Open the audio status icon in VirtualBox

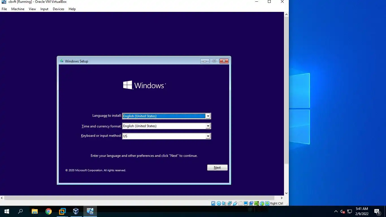click(224, 203)
